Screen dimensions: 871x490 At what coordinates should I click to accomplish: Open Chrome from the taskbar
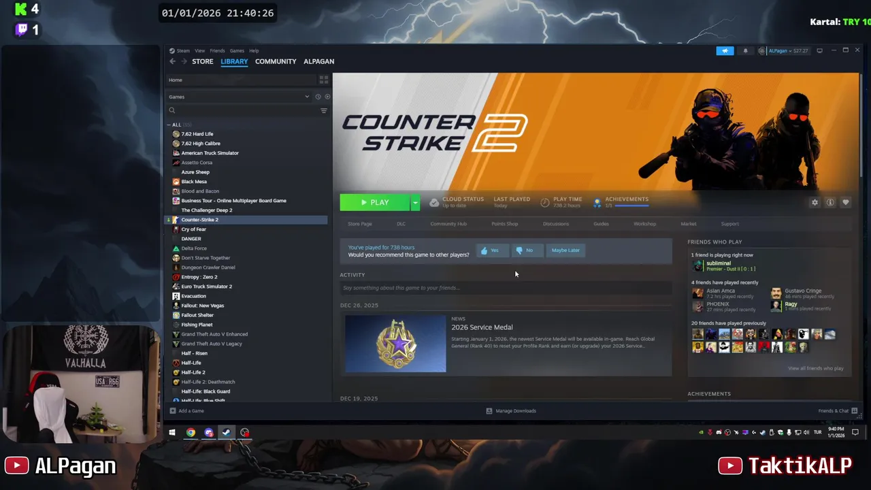[x=191, y=432]
